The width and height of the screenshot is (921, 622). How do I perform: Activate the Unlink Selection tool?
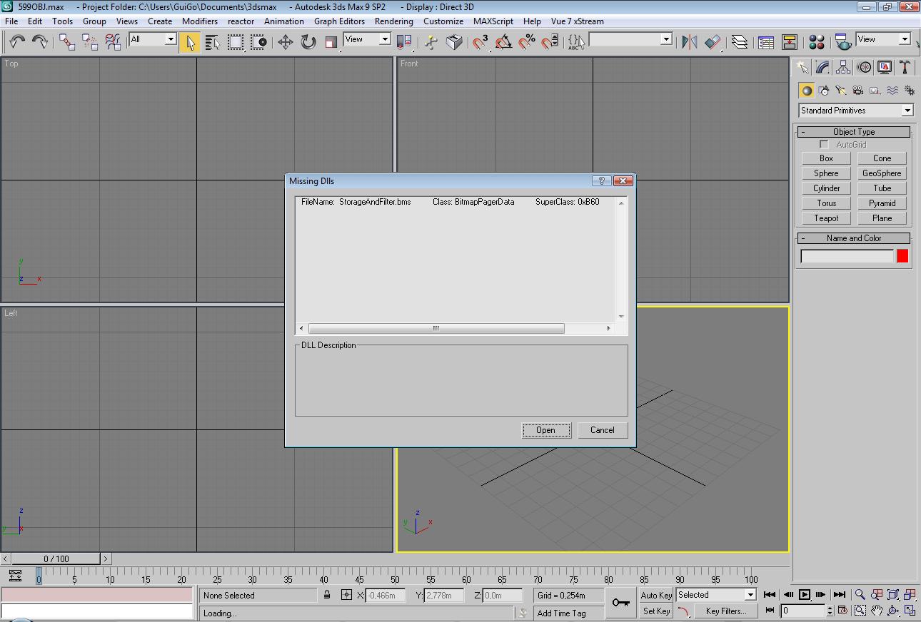click(90, 42)
